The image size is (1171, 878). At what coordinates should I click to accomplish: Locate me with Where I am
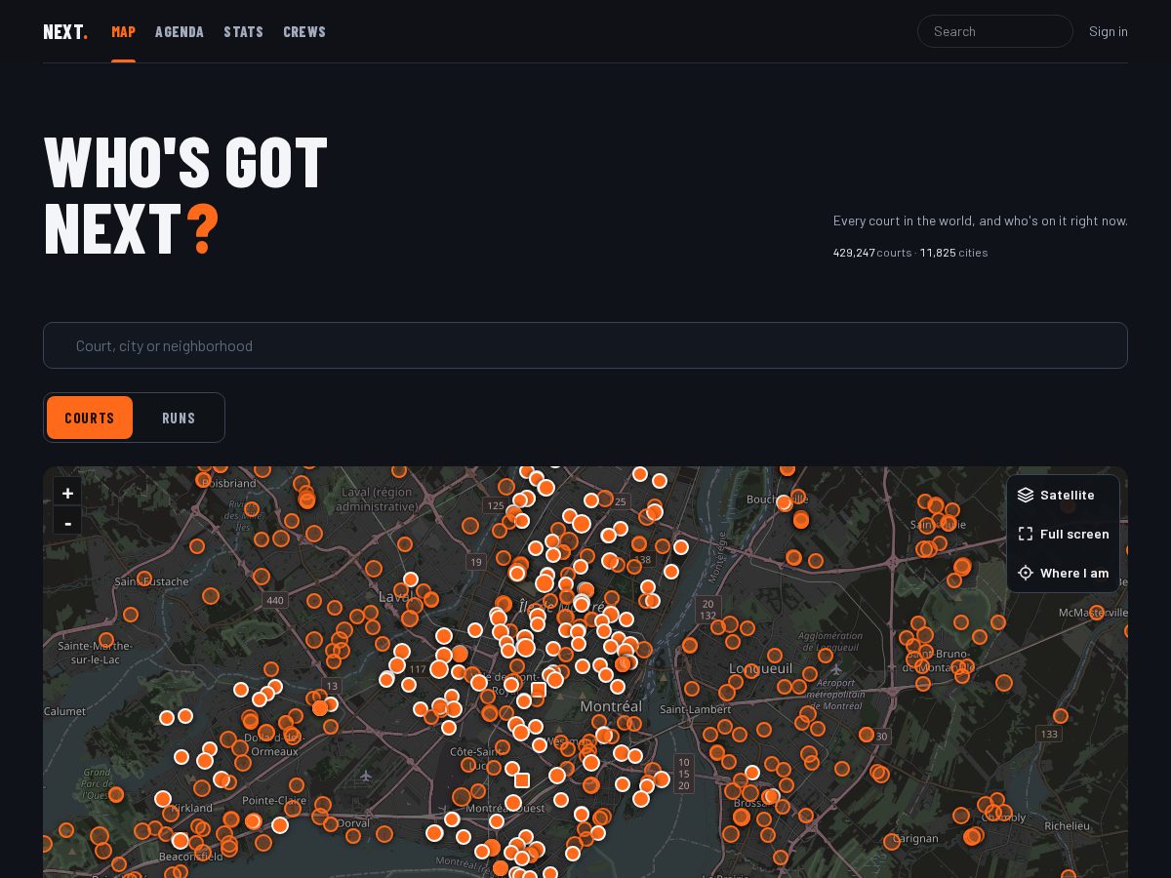(x=1063, y=573)
